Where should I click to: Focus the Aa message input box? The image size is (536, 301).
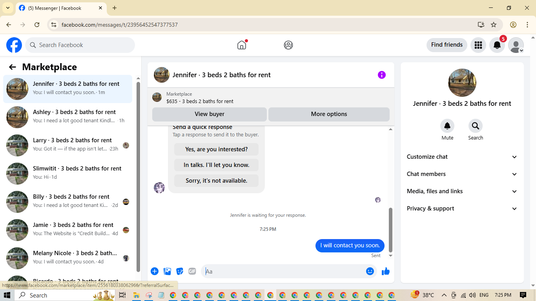click(284, 271)
